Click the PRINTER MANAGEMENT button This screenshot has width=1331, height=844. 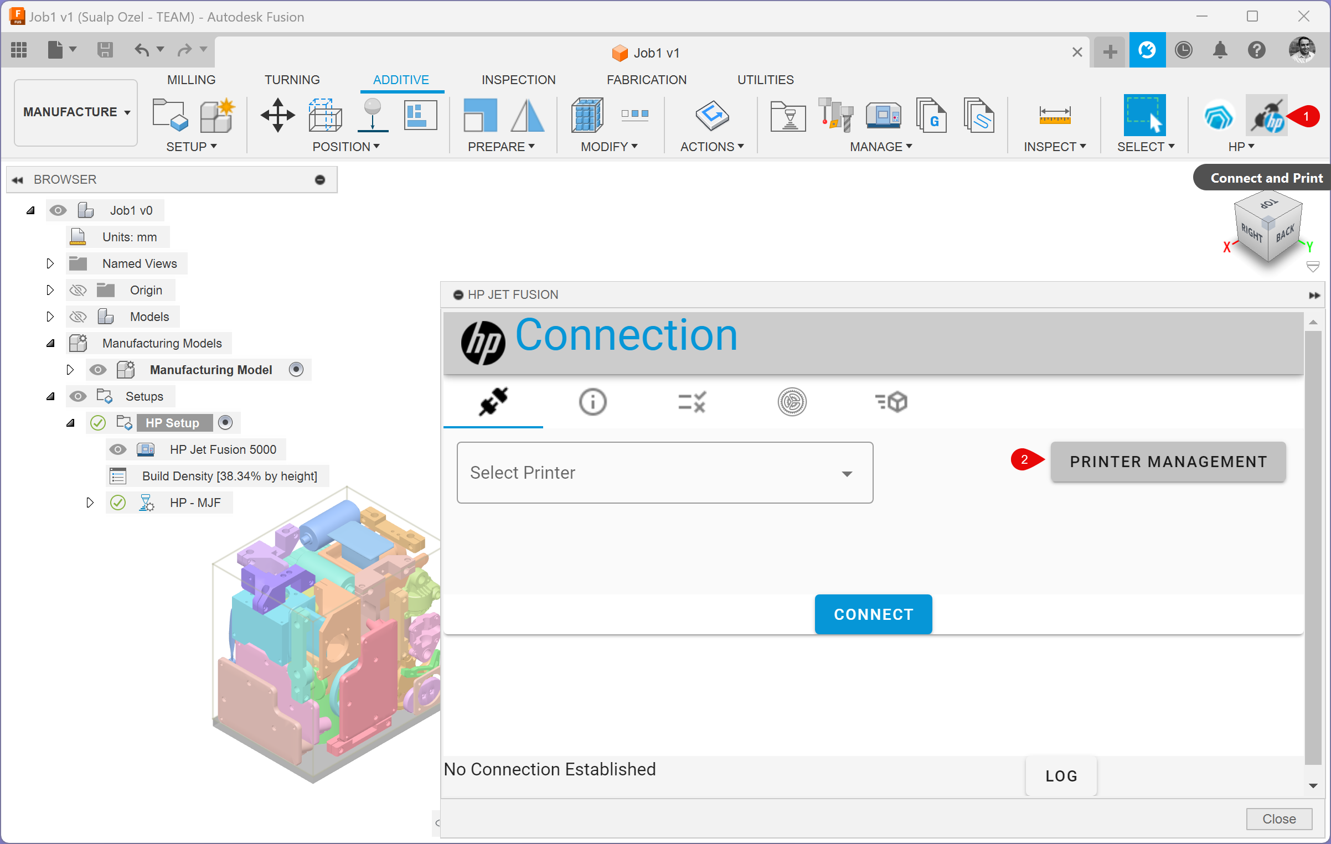pyautogui.click(x=1168, y=462)
